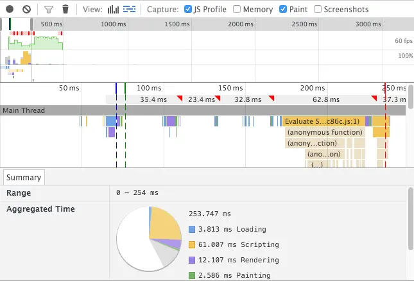Click the 100% CPU label
Viewport: 414px width, 281px height.
(405, 56)
